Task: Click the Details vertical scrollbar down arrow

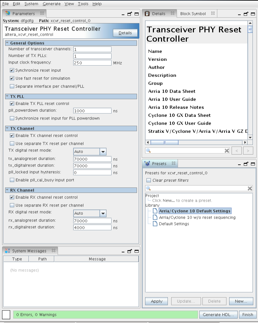Action: pos(250,138)
